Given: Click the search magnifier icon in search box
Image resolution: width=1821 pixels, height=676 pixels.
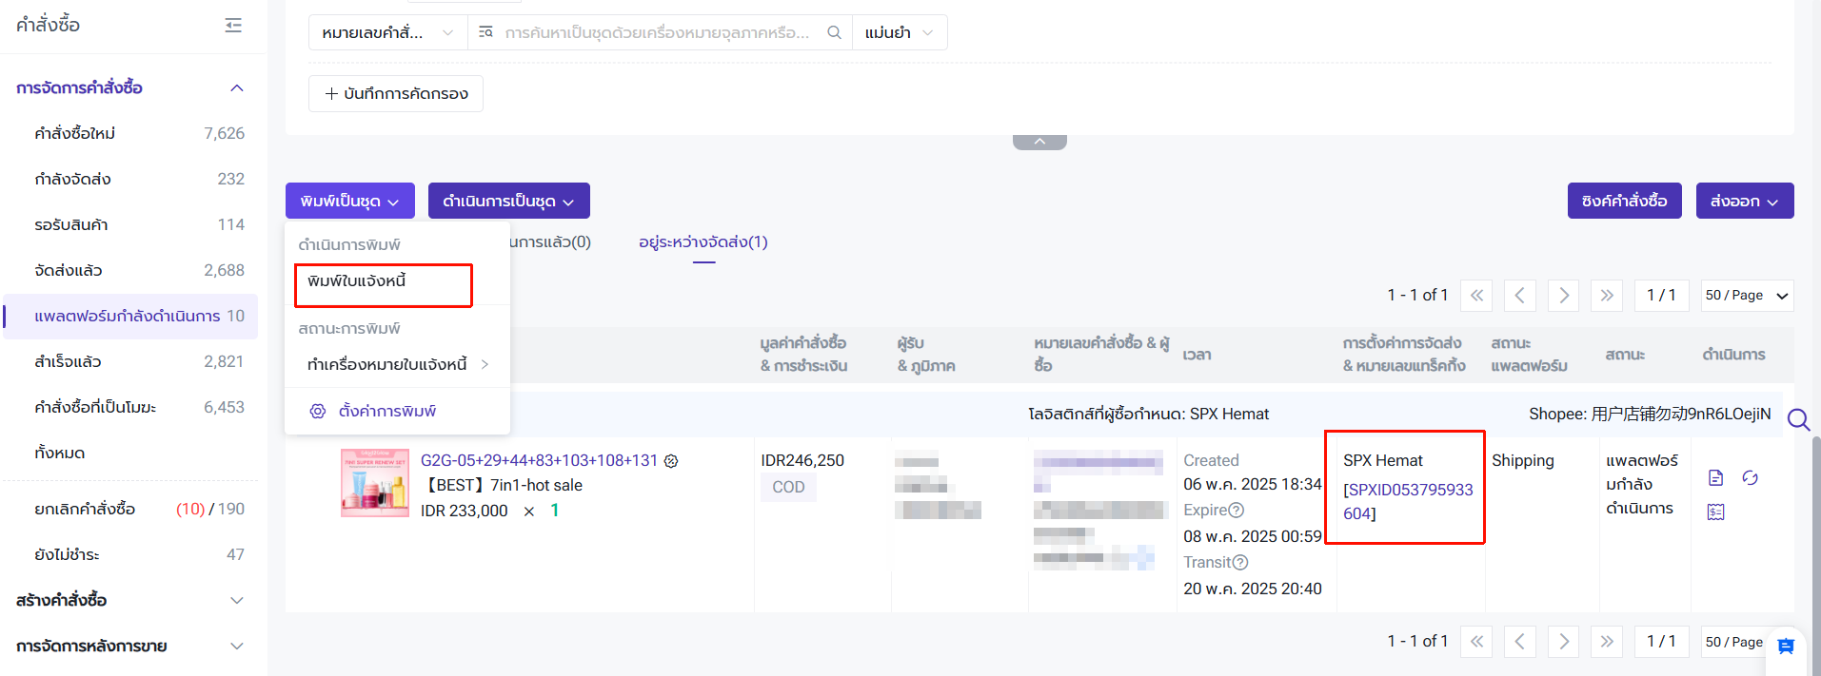Looking at the screenshot, I should [834, 32].
